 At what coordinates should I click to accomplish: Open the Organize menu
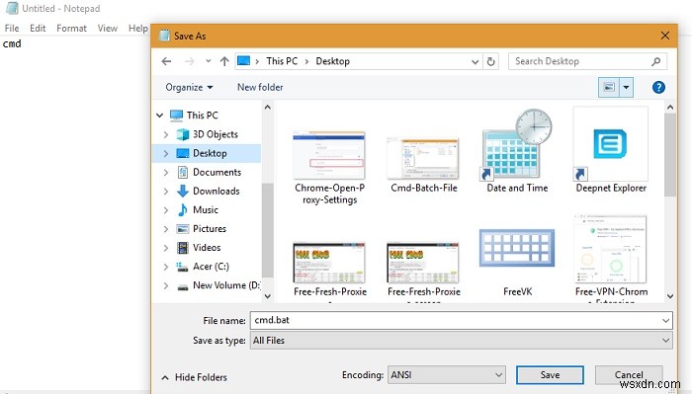click(189, 87)
